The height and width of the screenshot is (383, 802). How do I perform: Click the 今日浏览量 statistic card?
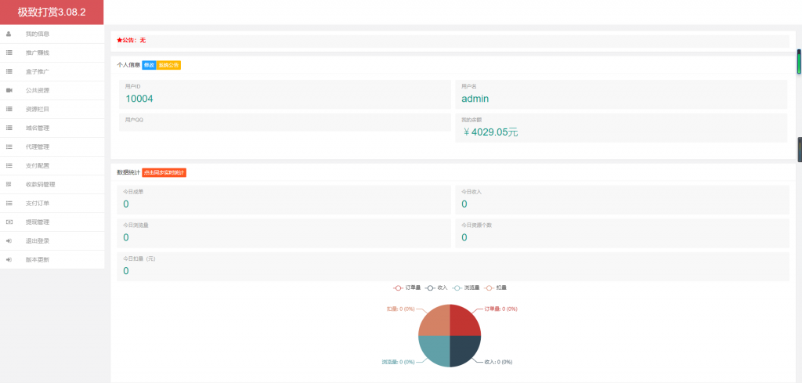[284, 233]
